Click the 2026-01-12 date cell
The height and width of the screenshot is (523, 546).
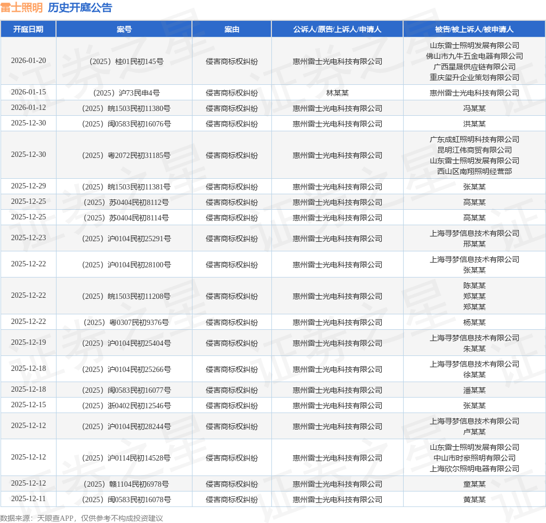pos(28,108)
